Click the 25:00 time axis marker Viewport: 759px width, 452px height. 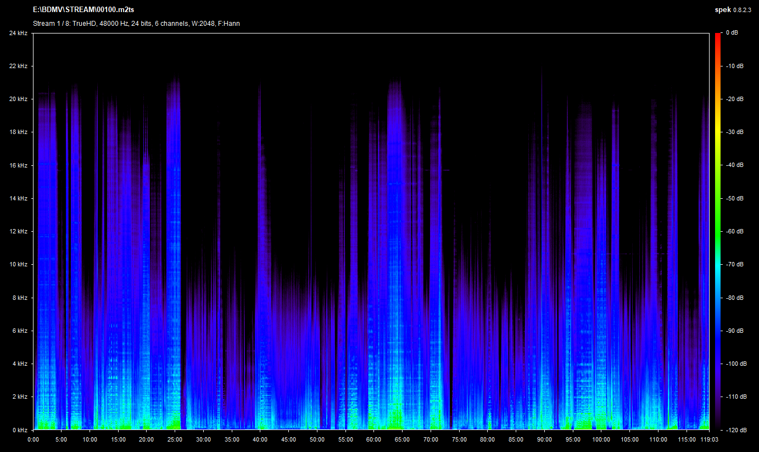(175, 439)
